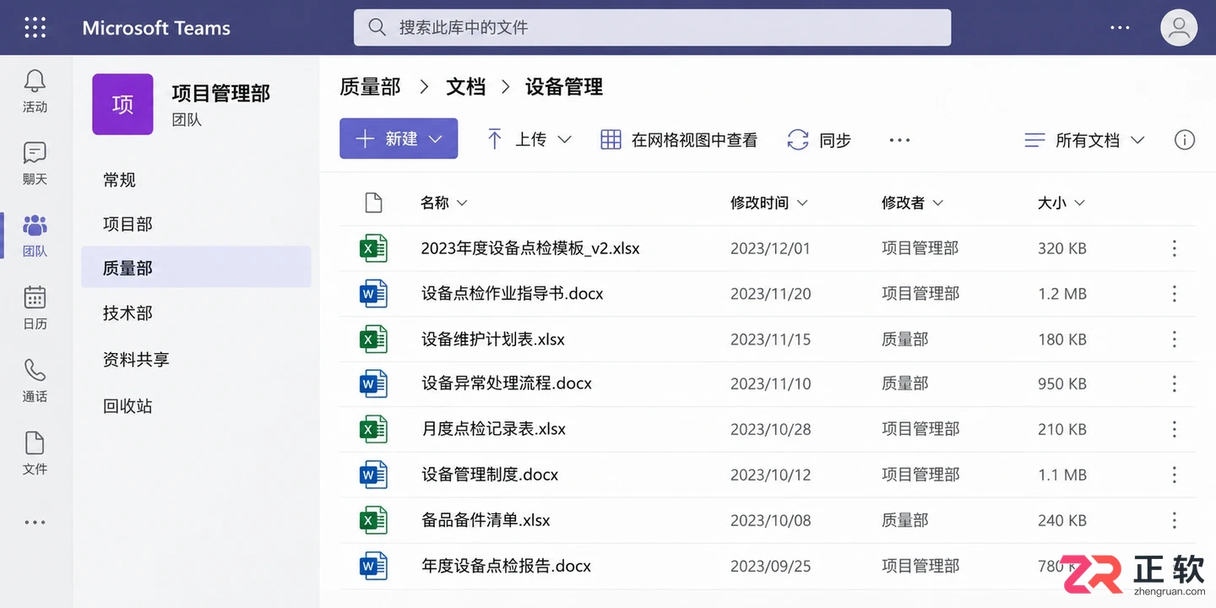The width and height of the screenshot is (1216, 608).
Task: Open the 修改者 column menu
Action: click(912, 203)
